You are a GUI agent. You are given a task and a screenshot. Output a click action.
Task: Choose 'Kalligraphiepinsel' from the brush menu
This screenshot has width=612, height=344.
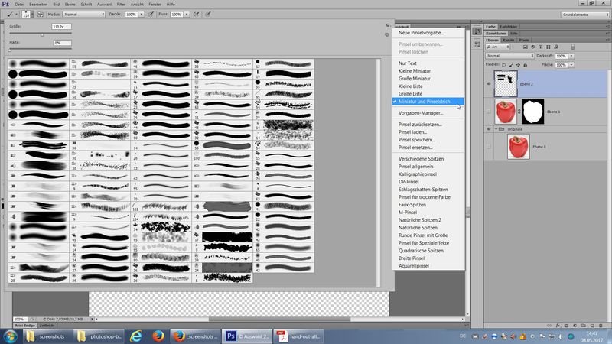[416, 173]
